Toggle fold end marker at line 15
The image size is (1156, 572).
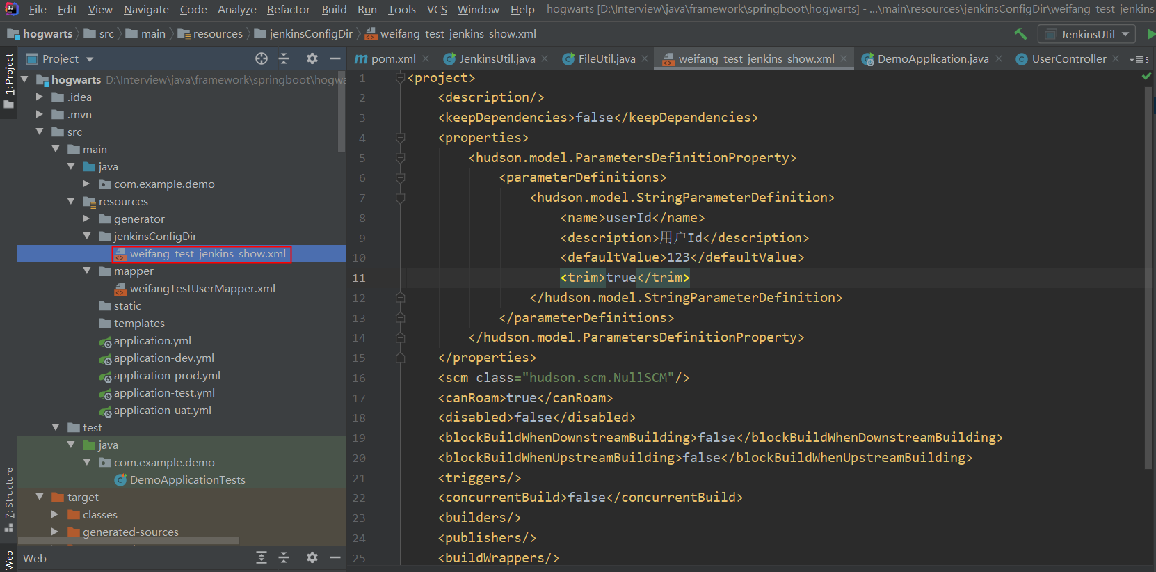tap(400, 358)
